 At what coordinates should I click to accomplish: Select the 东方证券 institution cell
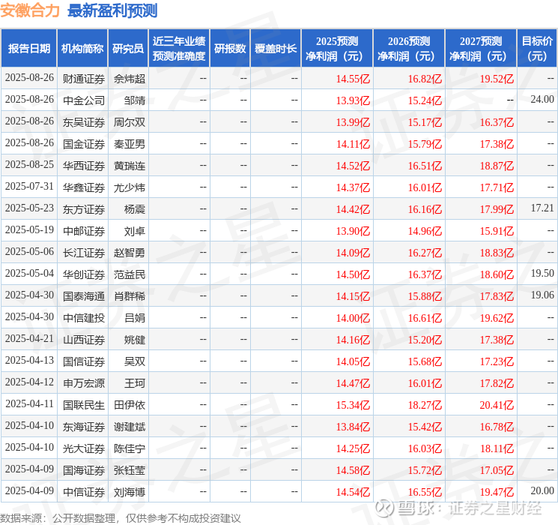tap(84, 209)
